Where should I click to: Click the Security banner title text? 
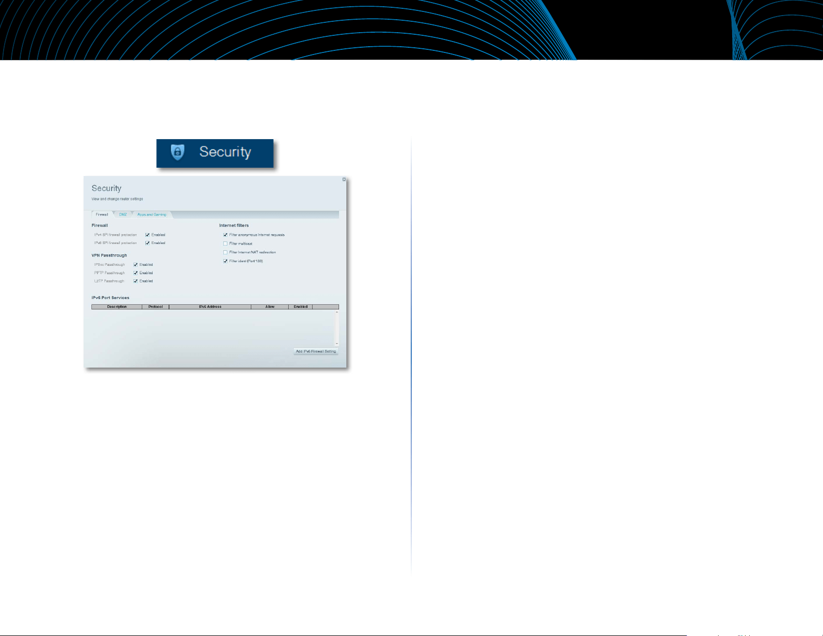[x=225, y=152]
